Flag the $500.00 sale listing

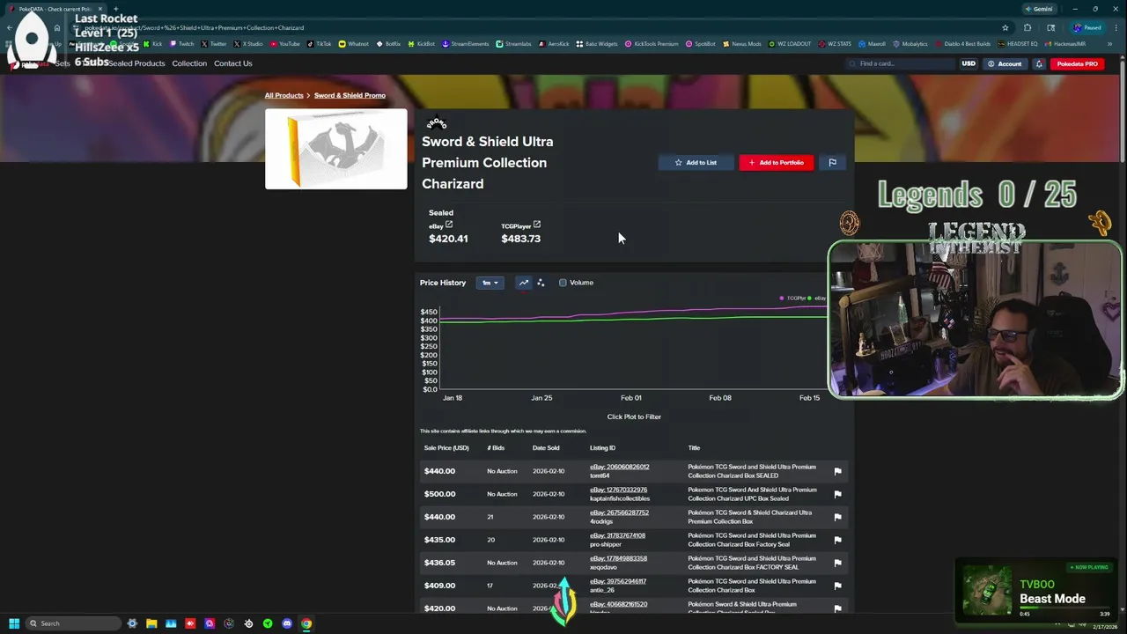point(837,494)
